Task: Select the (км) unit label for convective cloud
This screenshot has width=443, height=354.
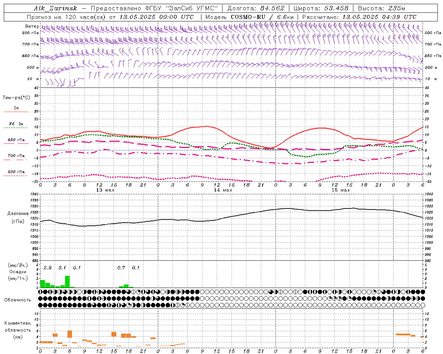Action: point(18,336)
